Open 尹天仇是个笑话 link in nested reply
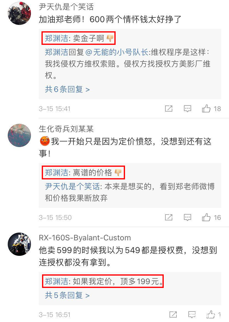 [x=72, y=186]
